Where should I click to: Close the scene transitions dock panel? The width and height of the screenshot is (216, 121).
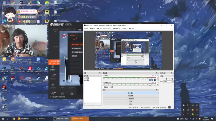tap(173, 73)
